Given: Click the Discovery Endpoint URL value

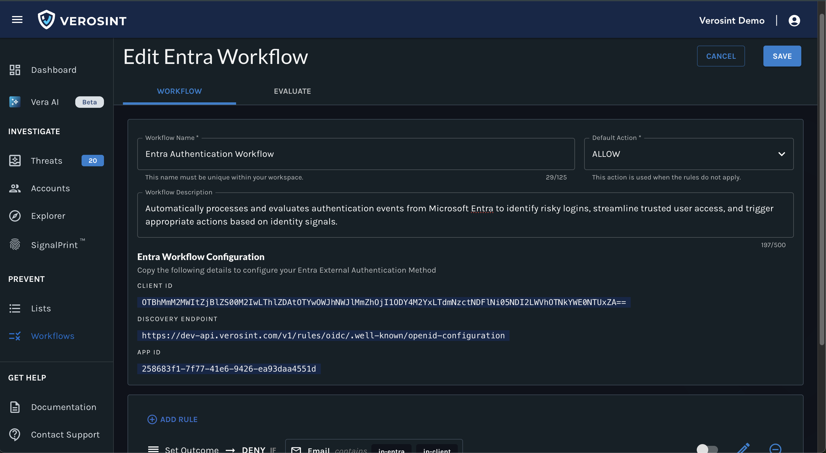Looking at the screenshot, I should point(323,335).
